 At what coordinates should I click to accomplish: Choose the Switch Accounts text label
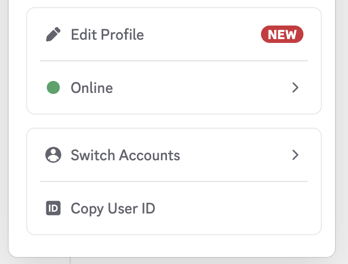[125, 155]
